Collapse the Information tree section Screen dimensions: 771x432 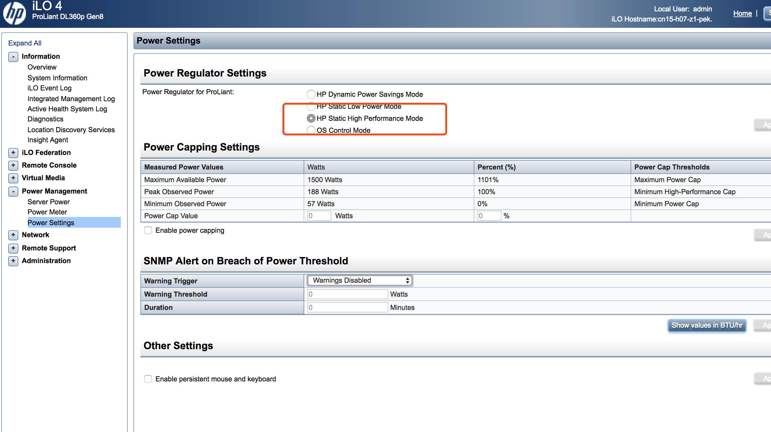tap(13, 57)
